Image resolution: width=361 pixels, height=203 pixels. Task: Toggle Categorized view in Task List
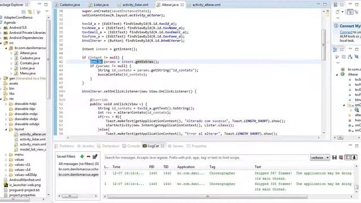coord(350,11)
